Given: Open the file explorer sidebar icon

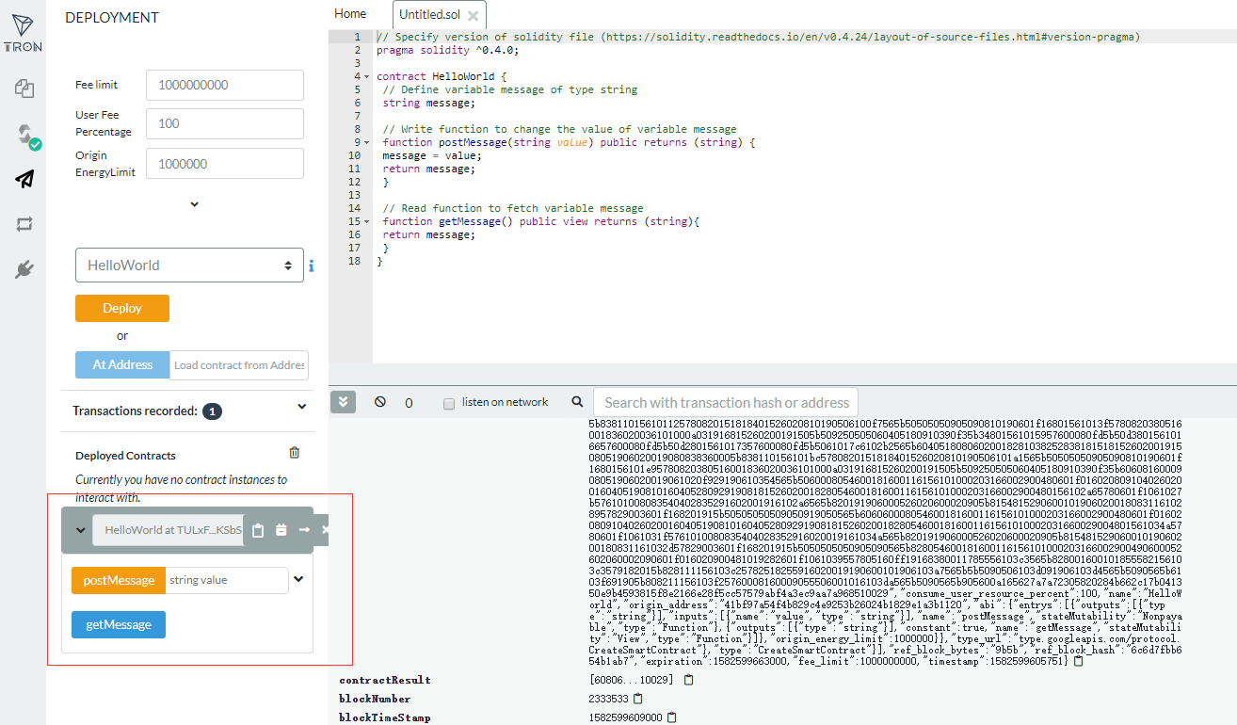Looking at the screenshot, I should 24,89.
